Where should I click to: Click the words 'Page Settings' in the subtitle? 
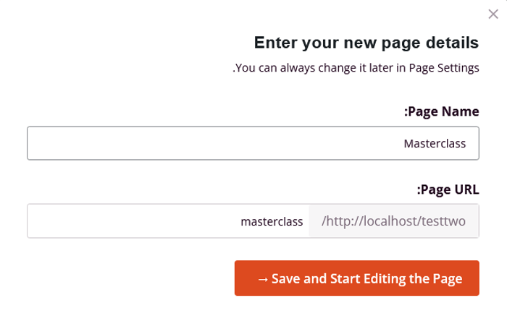(444, 69)
